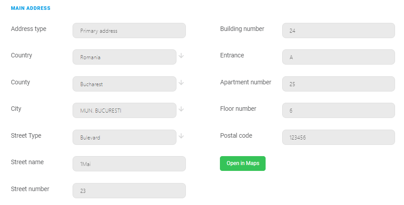
Task: Click into the Street number field
Action: point(129,191)
